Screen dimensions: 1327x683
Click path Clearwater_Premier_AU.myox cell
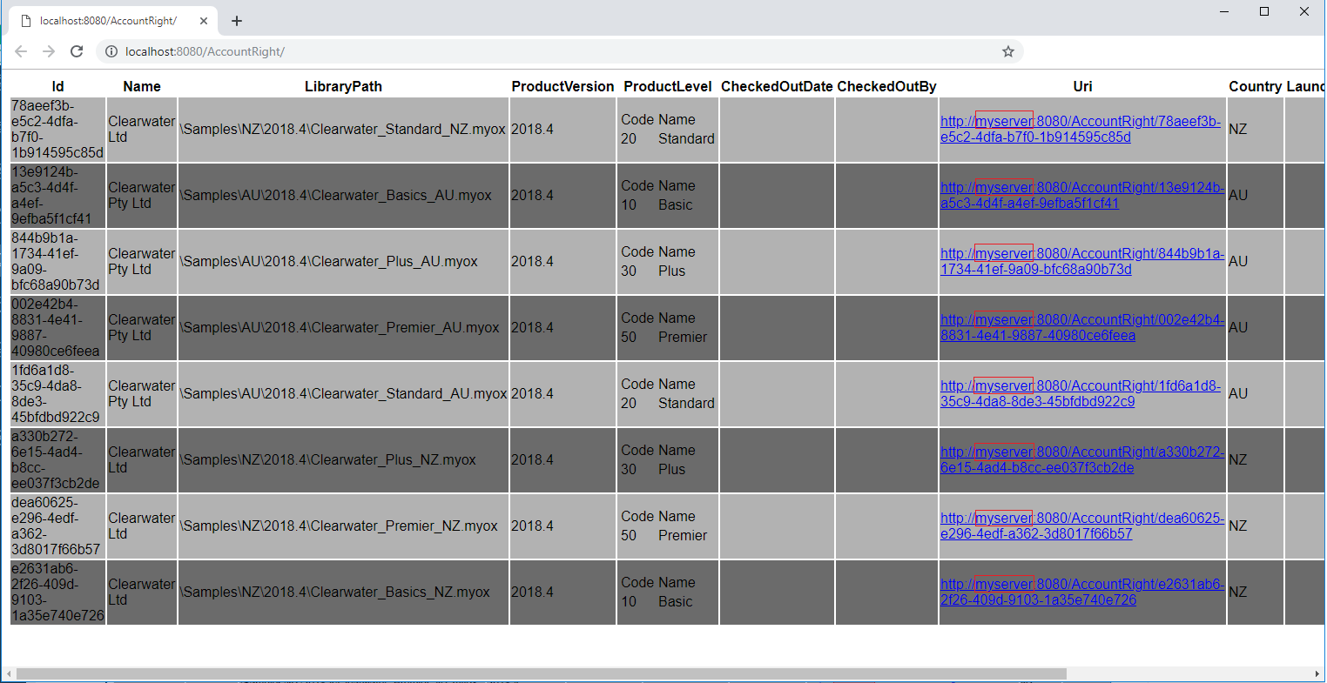coord(343,327)
